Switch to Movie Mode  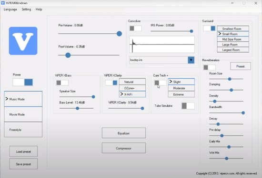(x=23, y=114)
